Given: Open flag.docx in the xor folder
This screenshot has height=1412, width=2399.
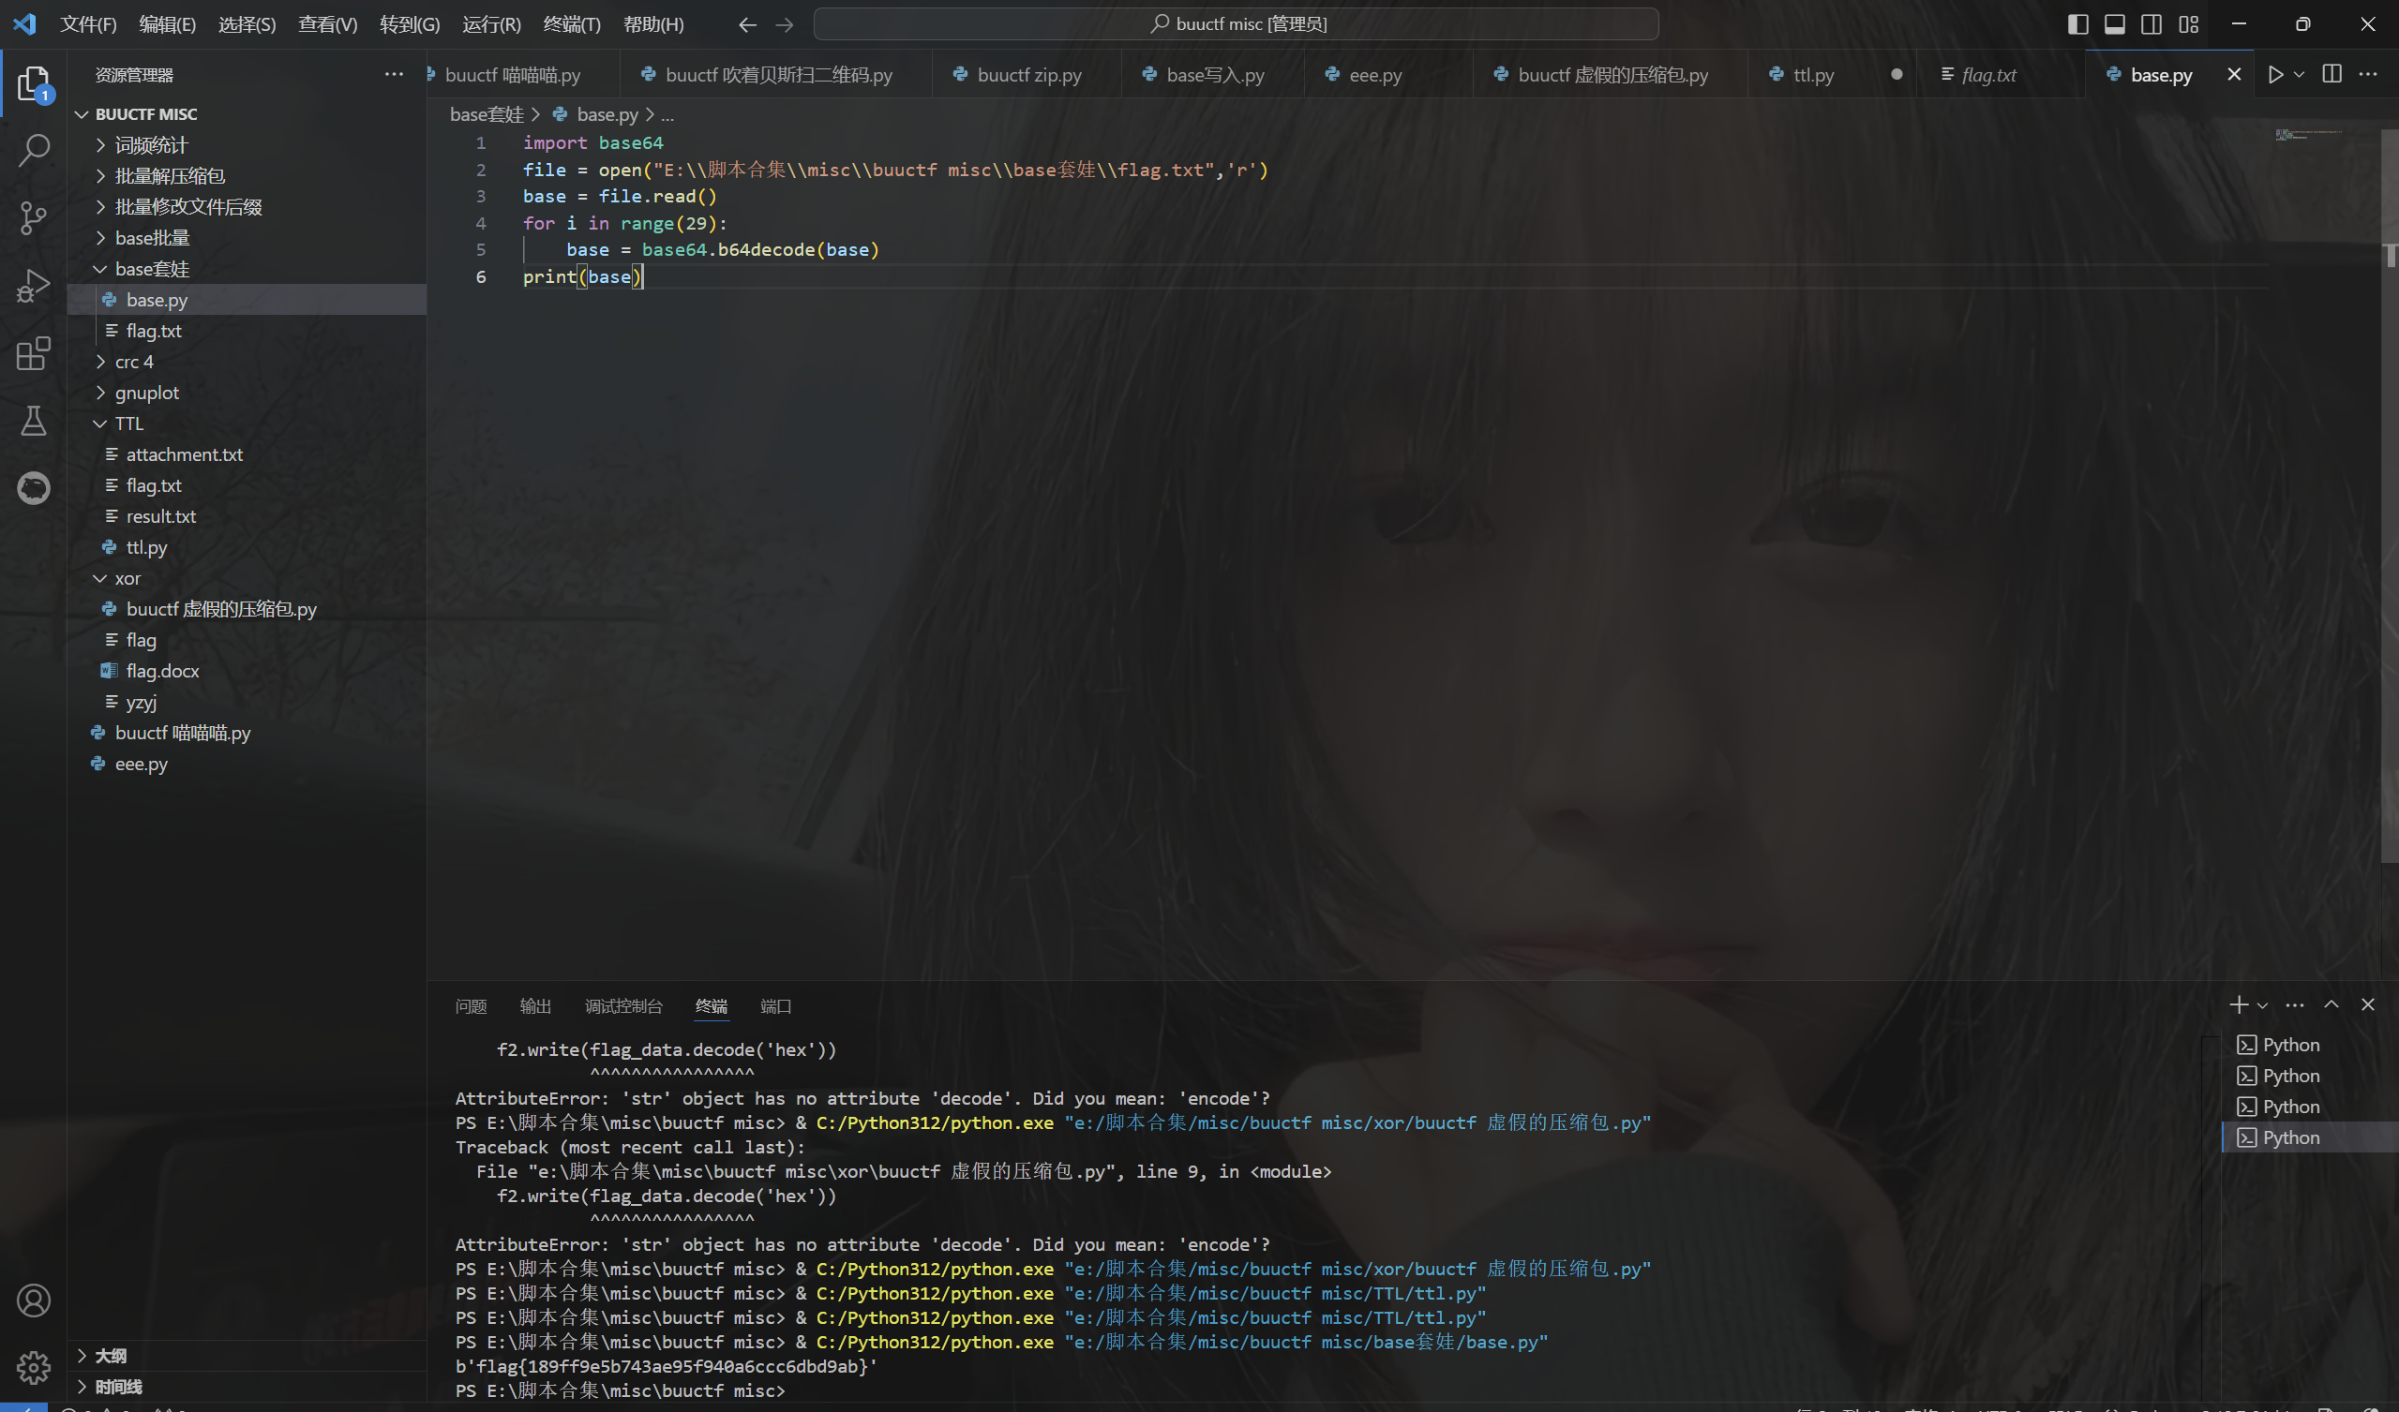Looking at the screenshot, I should pyautogui.click(x=247, y=671).
